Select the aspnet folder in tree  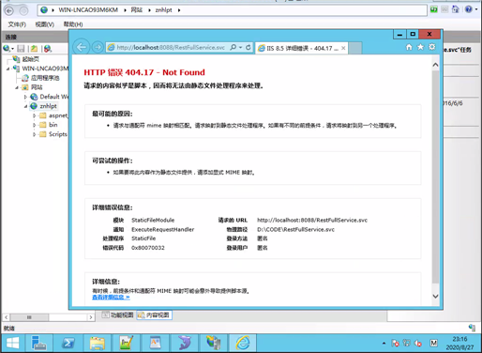point(58,115)
